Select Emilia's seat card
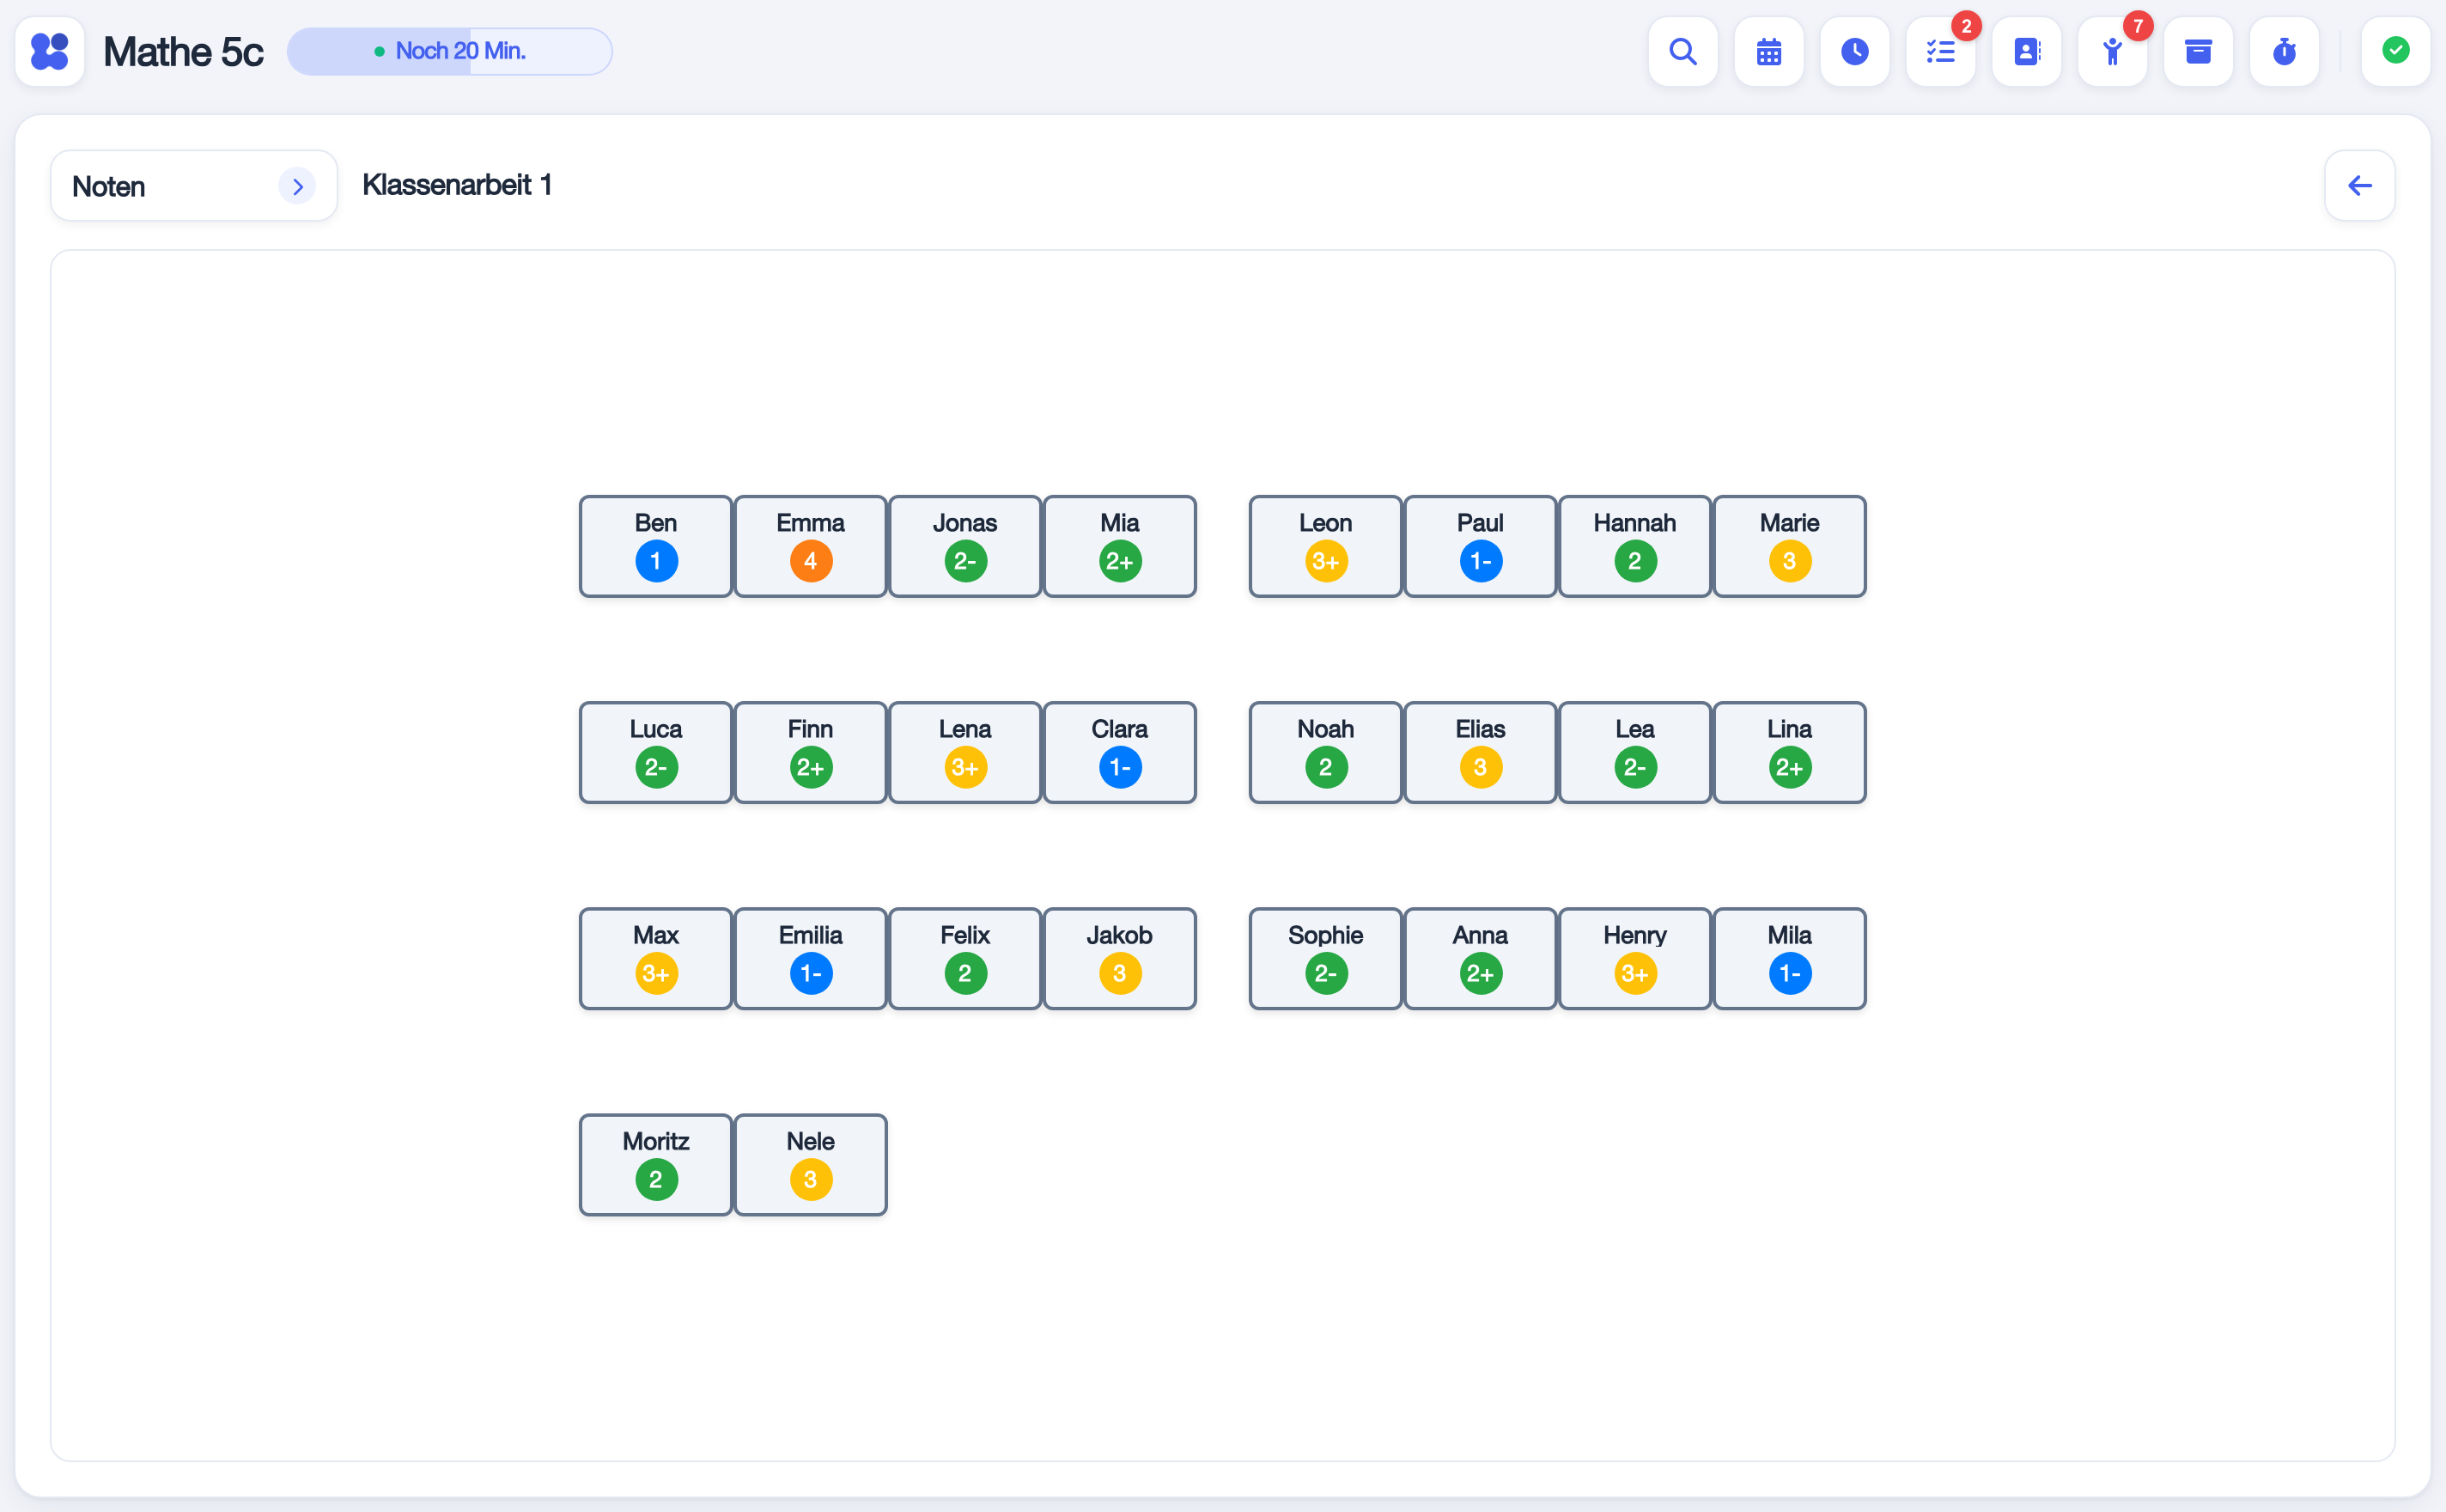Image resolution: width=2446 pixels, height=1512 pixels. point(811,958)
